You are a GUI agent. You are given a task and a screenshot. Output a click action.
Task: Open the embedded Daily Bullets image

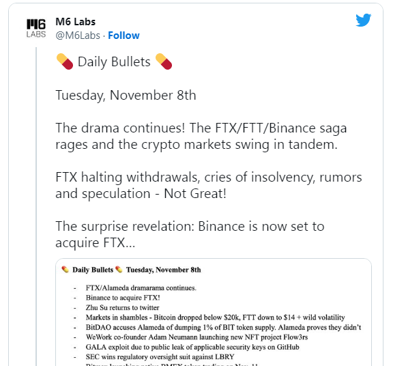[x=214, y=312]
